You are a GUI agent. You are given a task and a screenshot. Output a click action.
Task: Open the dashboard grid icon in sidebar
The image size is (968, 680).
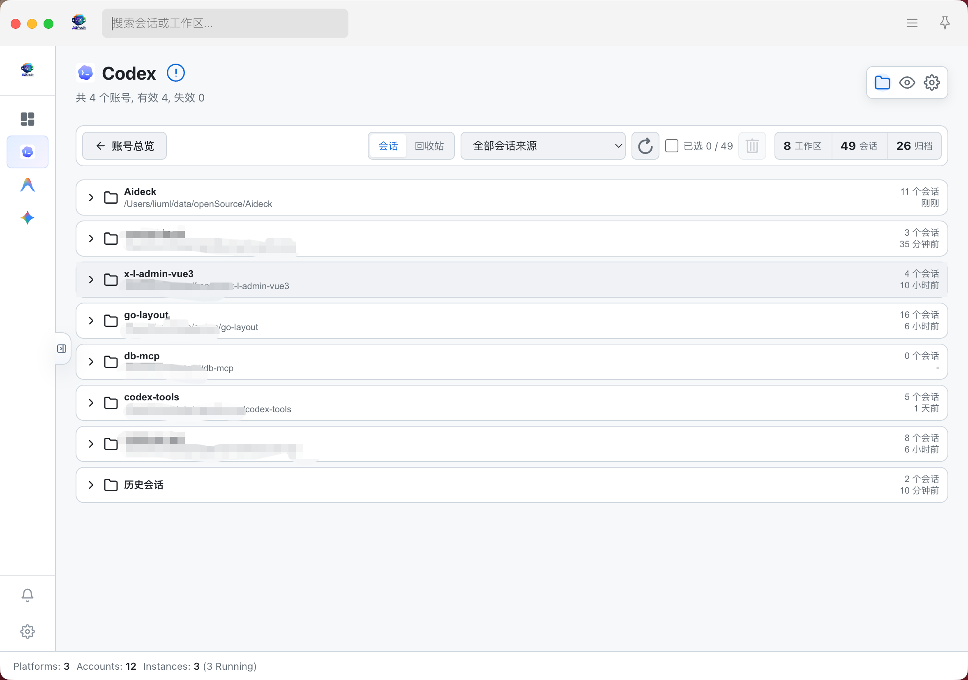[28, 119]
